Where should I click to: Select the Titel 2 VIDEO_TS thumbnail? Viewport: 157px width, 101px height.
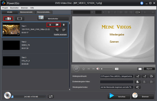tap(11, 45)
